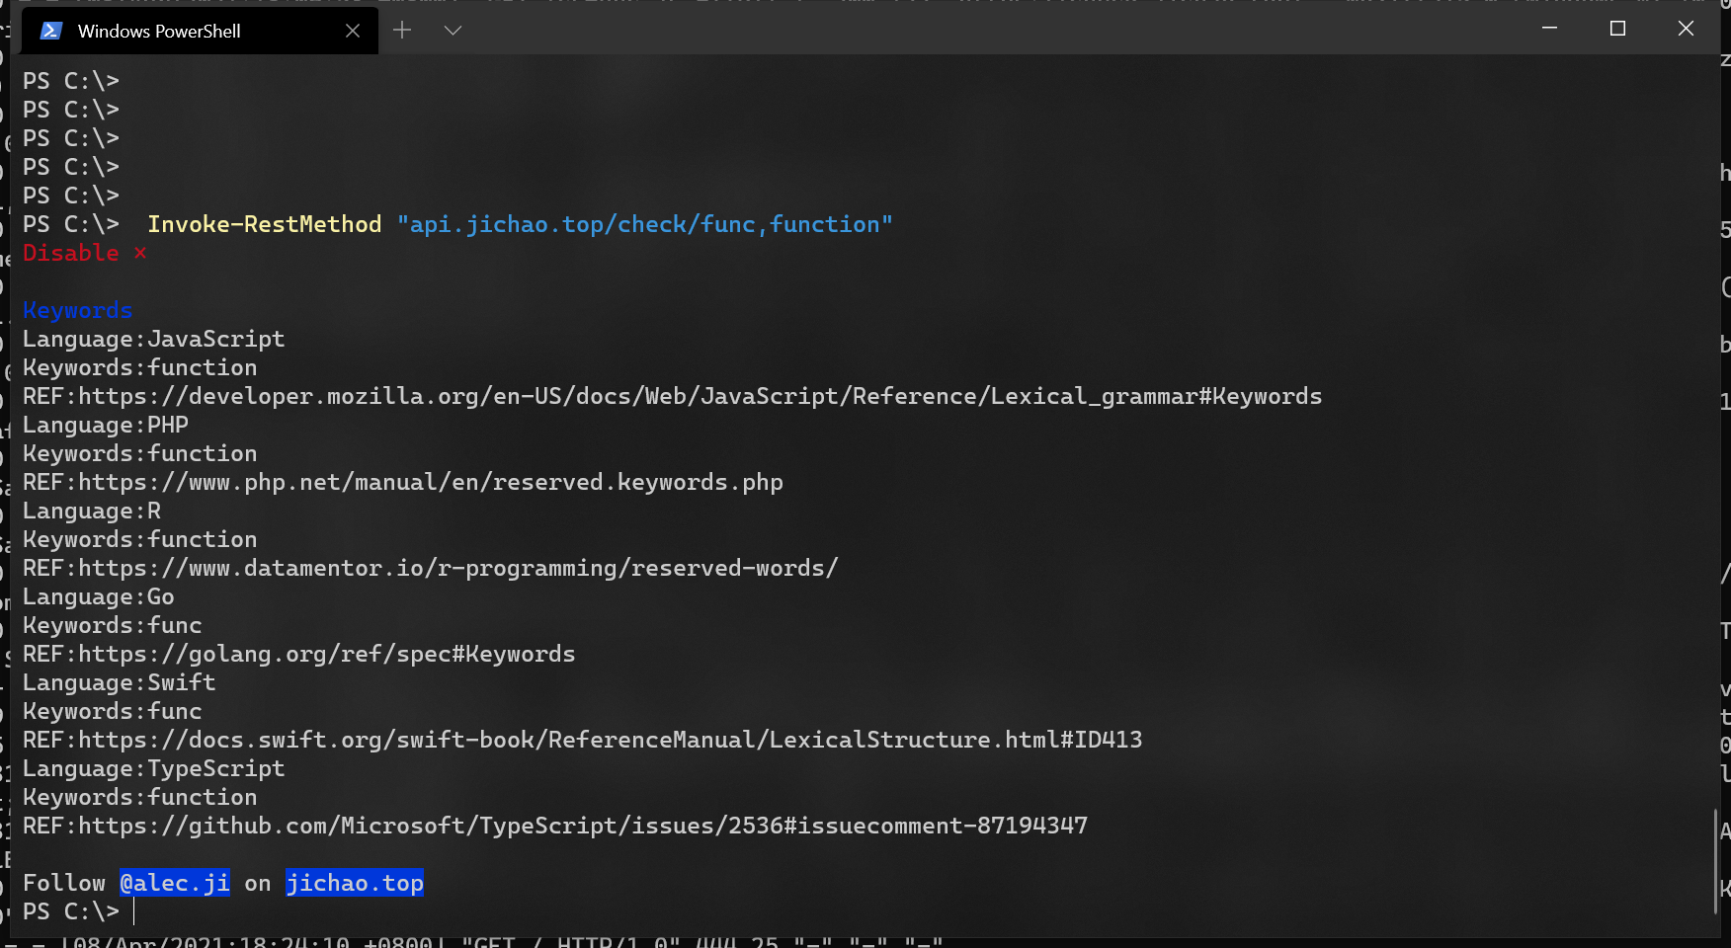Click the highlighted @alec.ji handle
This screenshot has height=948, width=1731.
[175, 883]
